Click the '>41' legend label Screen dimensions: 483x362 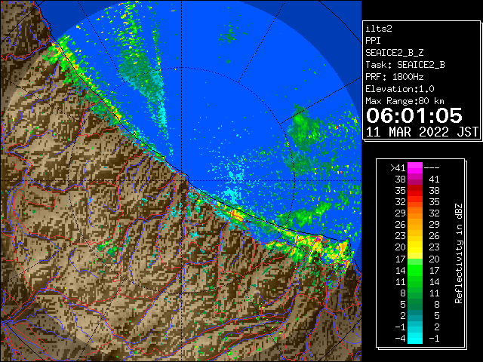point(398,168)
